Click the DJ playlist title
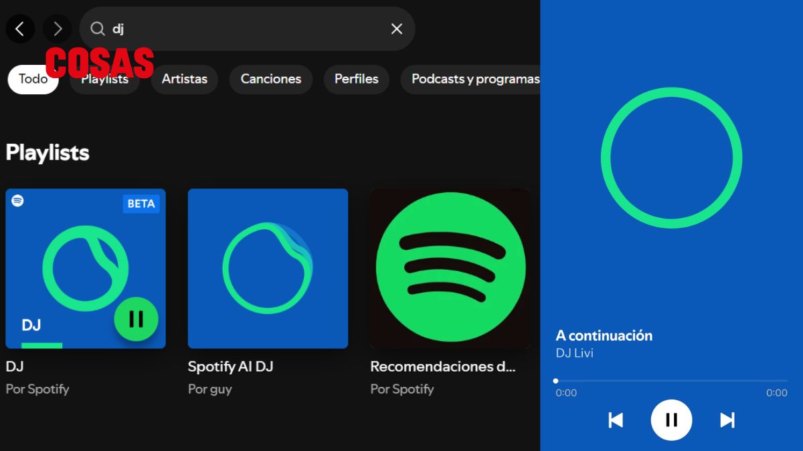 [15, 367]
